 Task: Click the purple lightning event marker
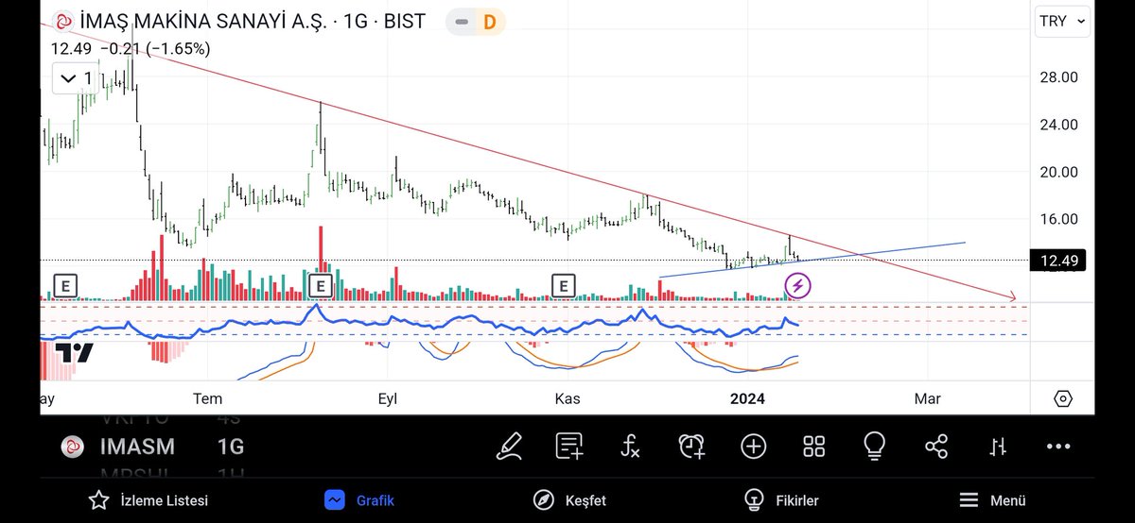[x=797, y=284]
